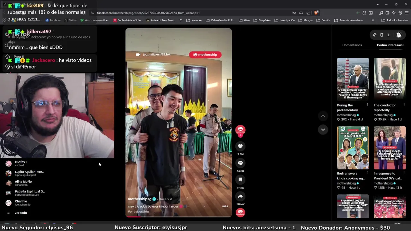Open Leo AI sparkle icon in toolbar
This screenshot has height=231, width=411.
coord(394,13)
